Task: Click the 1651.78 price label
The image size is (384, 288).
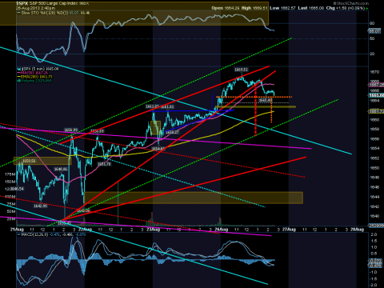Action: coord(104,164)
